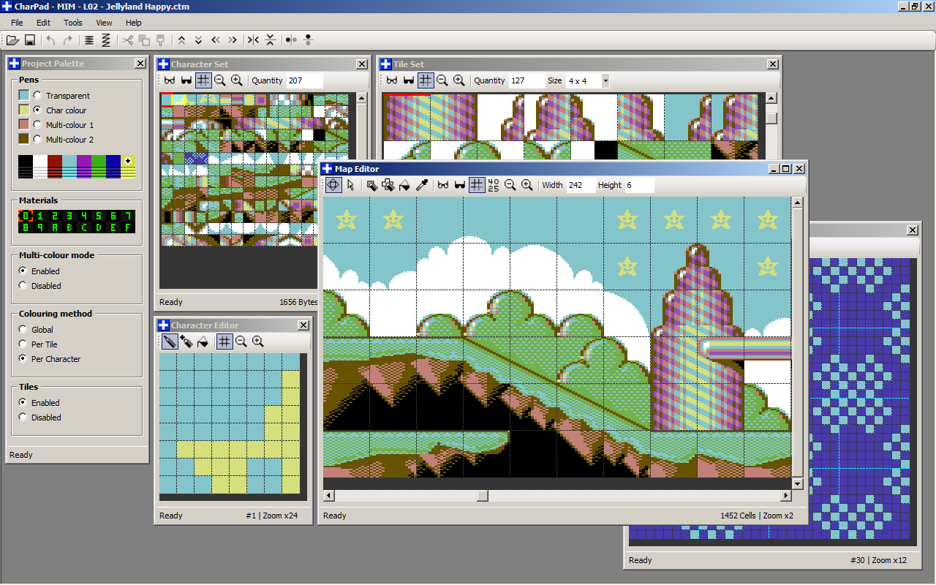The width and height of the screenshot is (936, 585).
Task: Open the File menu
Action: click(x=17, y=23)
